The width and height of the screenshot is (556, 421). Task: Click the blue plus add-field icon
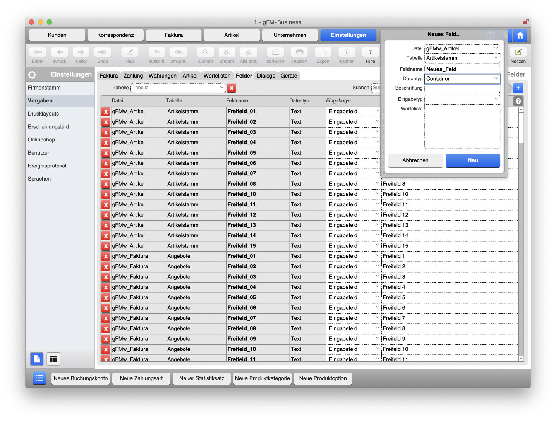click(x=518, y=88)
